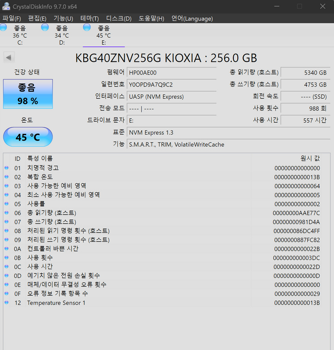
Task: Click raw value 000000887FC82
Action: click(297, 240)
